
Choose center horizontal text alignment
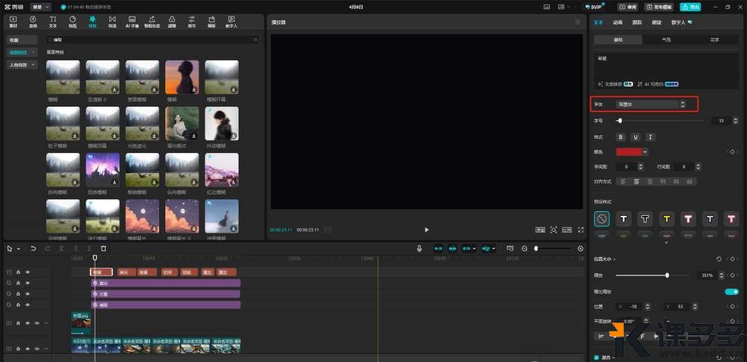point(636,182)
